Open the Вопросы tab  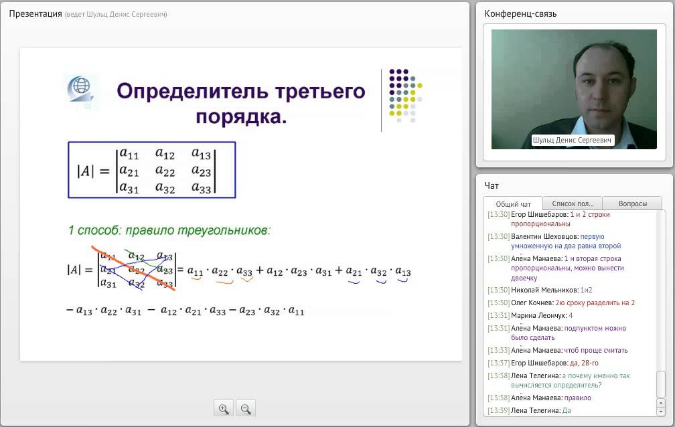click(x=632, y=203)
